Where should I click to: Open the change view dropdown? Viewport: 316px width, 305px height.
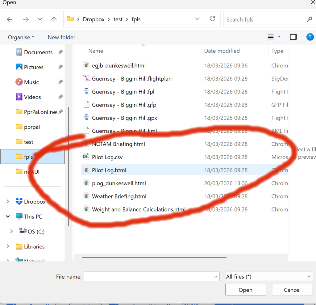click(279, 37)
